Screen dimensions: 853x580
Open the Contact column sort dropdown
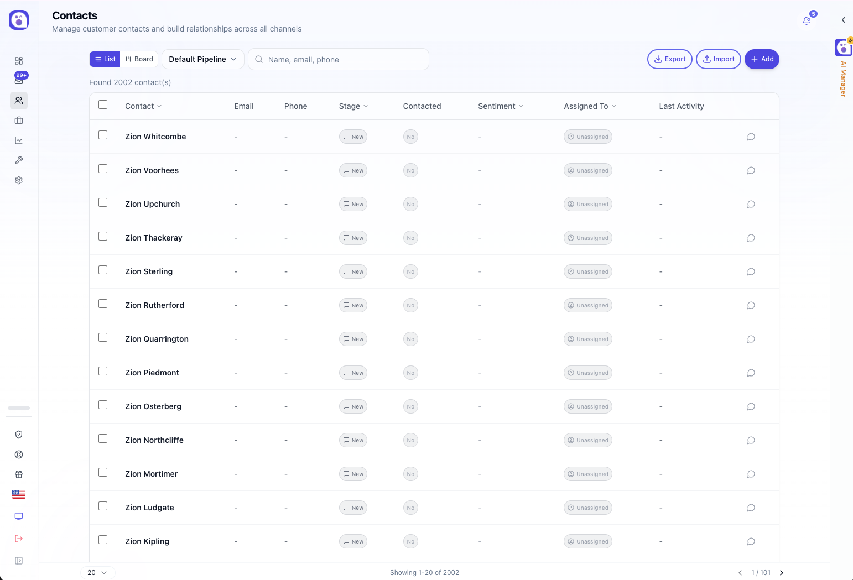tap(143, 106)
